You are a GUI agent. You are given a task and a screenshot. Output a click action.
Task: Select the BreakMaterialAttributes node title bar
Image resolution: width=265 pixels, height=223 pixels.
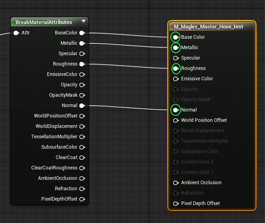coord(44,22)
